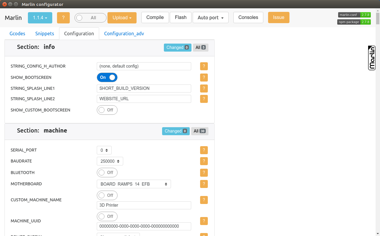Open the Consoles panel
Screen dimensions: 380x236
click(x=248, y=17)
